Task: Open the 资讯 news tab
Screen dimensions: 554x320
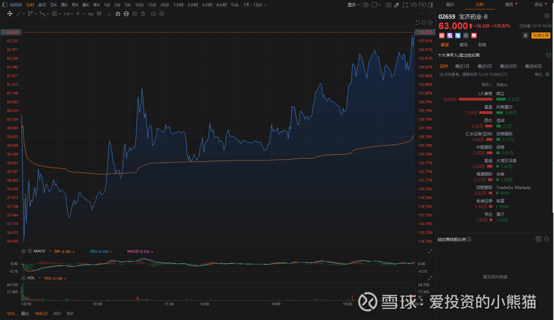Action: pyautogui.click(x=509, y=5)
